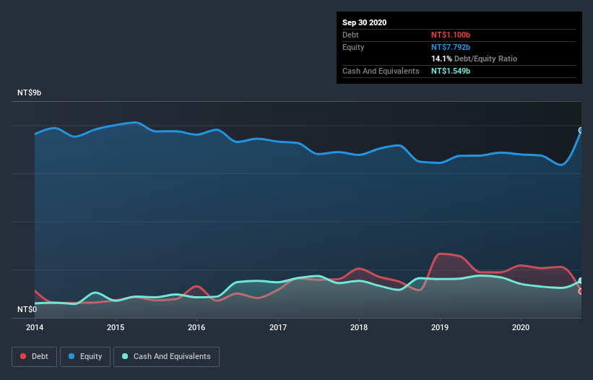The width and height of the screenshot is (593, 380).
Task: Click the 14.1% Debt/Equity Ratio text
Action: point(475,59)
